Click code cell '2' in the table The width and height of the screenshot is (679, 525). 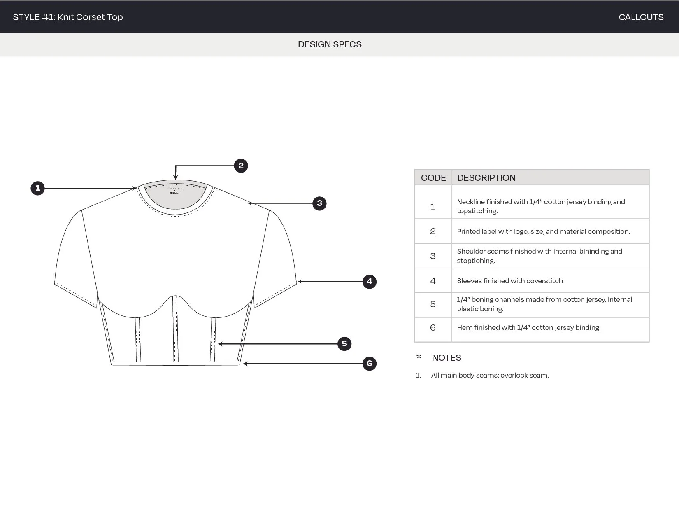433,231
